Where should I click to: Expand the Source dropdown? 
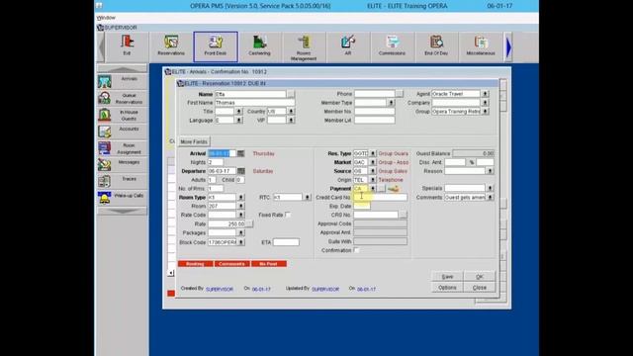[372, 171]
